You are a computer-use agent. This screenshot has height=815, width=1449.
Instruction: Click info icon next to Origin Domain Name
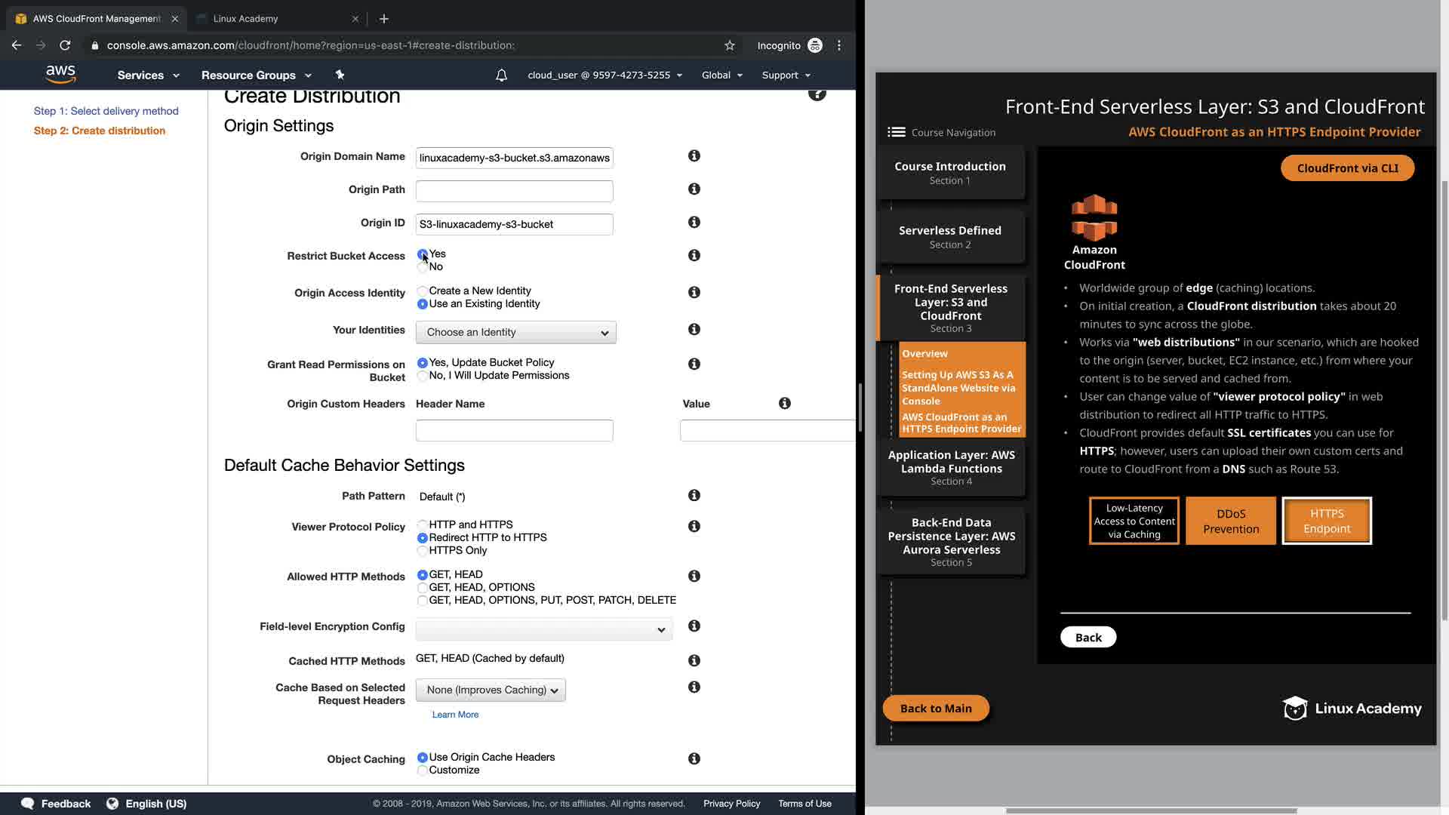(x=694, y=155)
